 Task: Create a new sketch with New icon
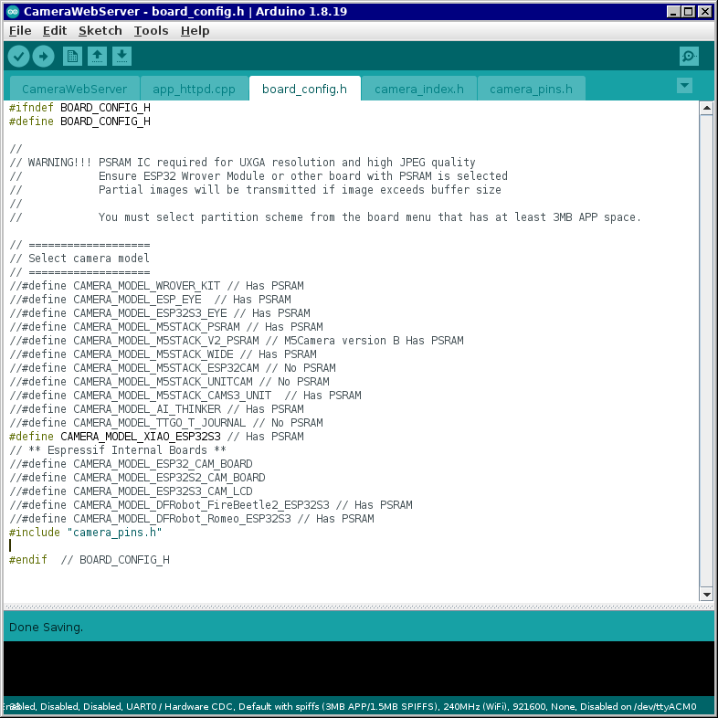(x=72, y=57)
